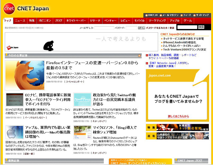Open the レビュー tab
This screenshot has height=165, width=213.
pyautogui.click(x=126, y=21)
